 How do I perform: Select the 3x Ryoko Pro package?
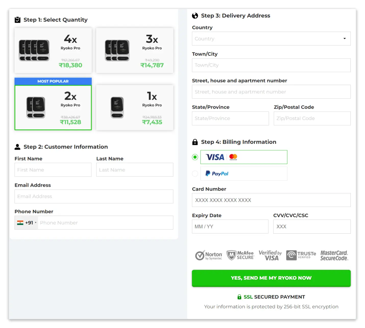(x=135, y=51)
